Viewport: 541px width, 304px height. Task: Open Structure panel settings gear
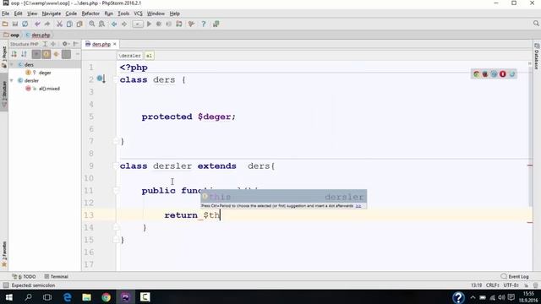point(65,44)
